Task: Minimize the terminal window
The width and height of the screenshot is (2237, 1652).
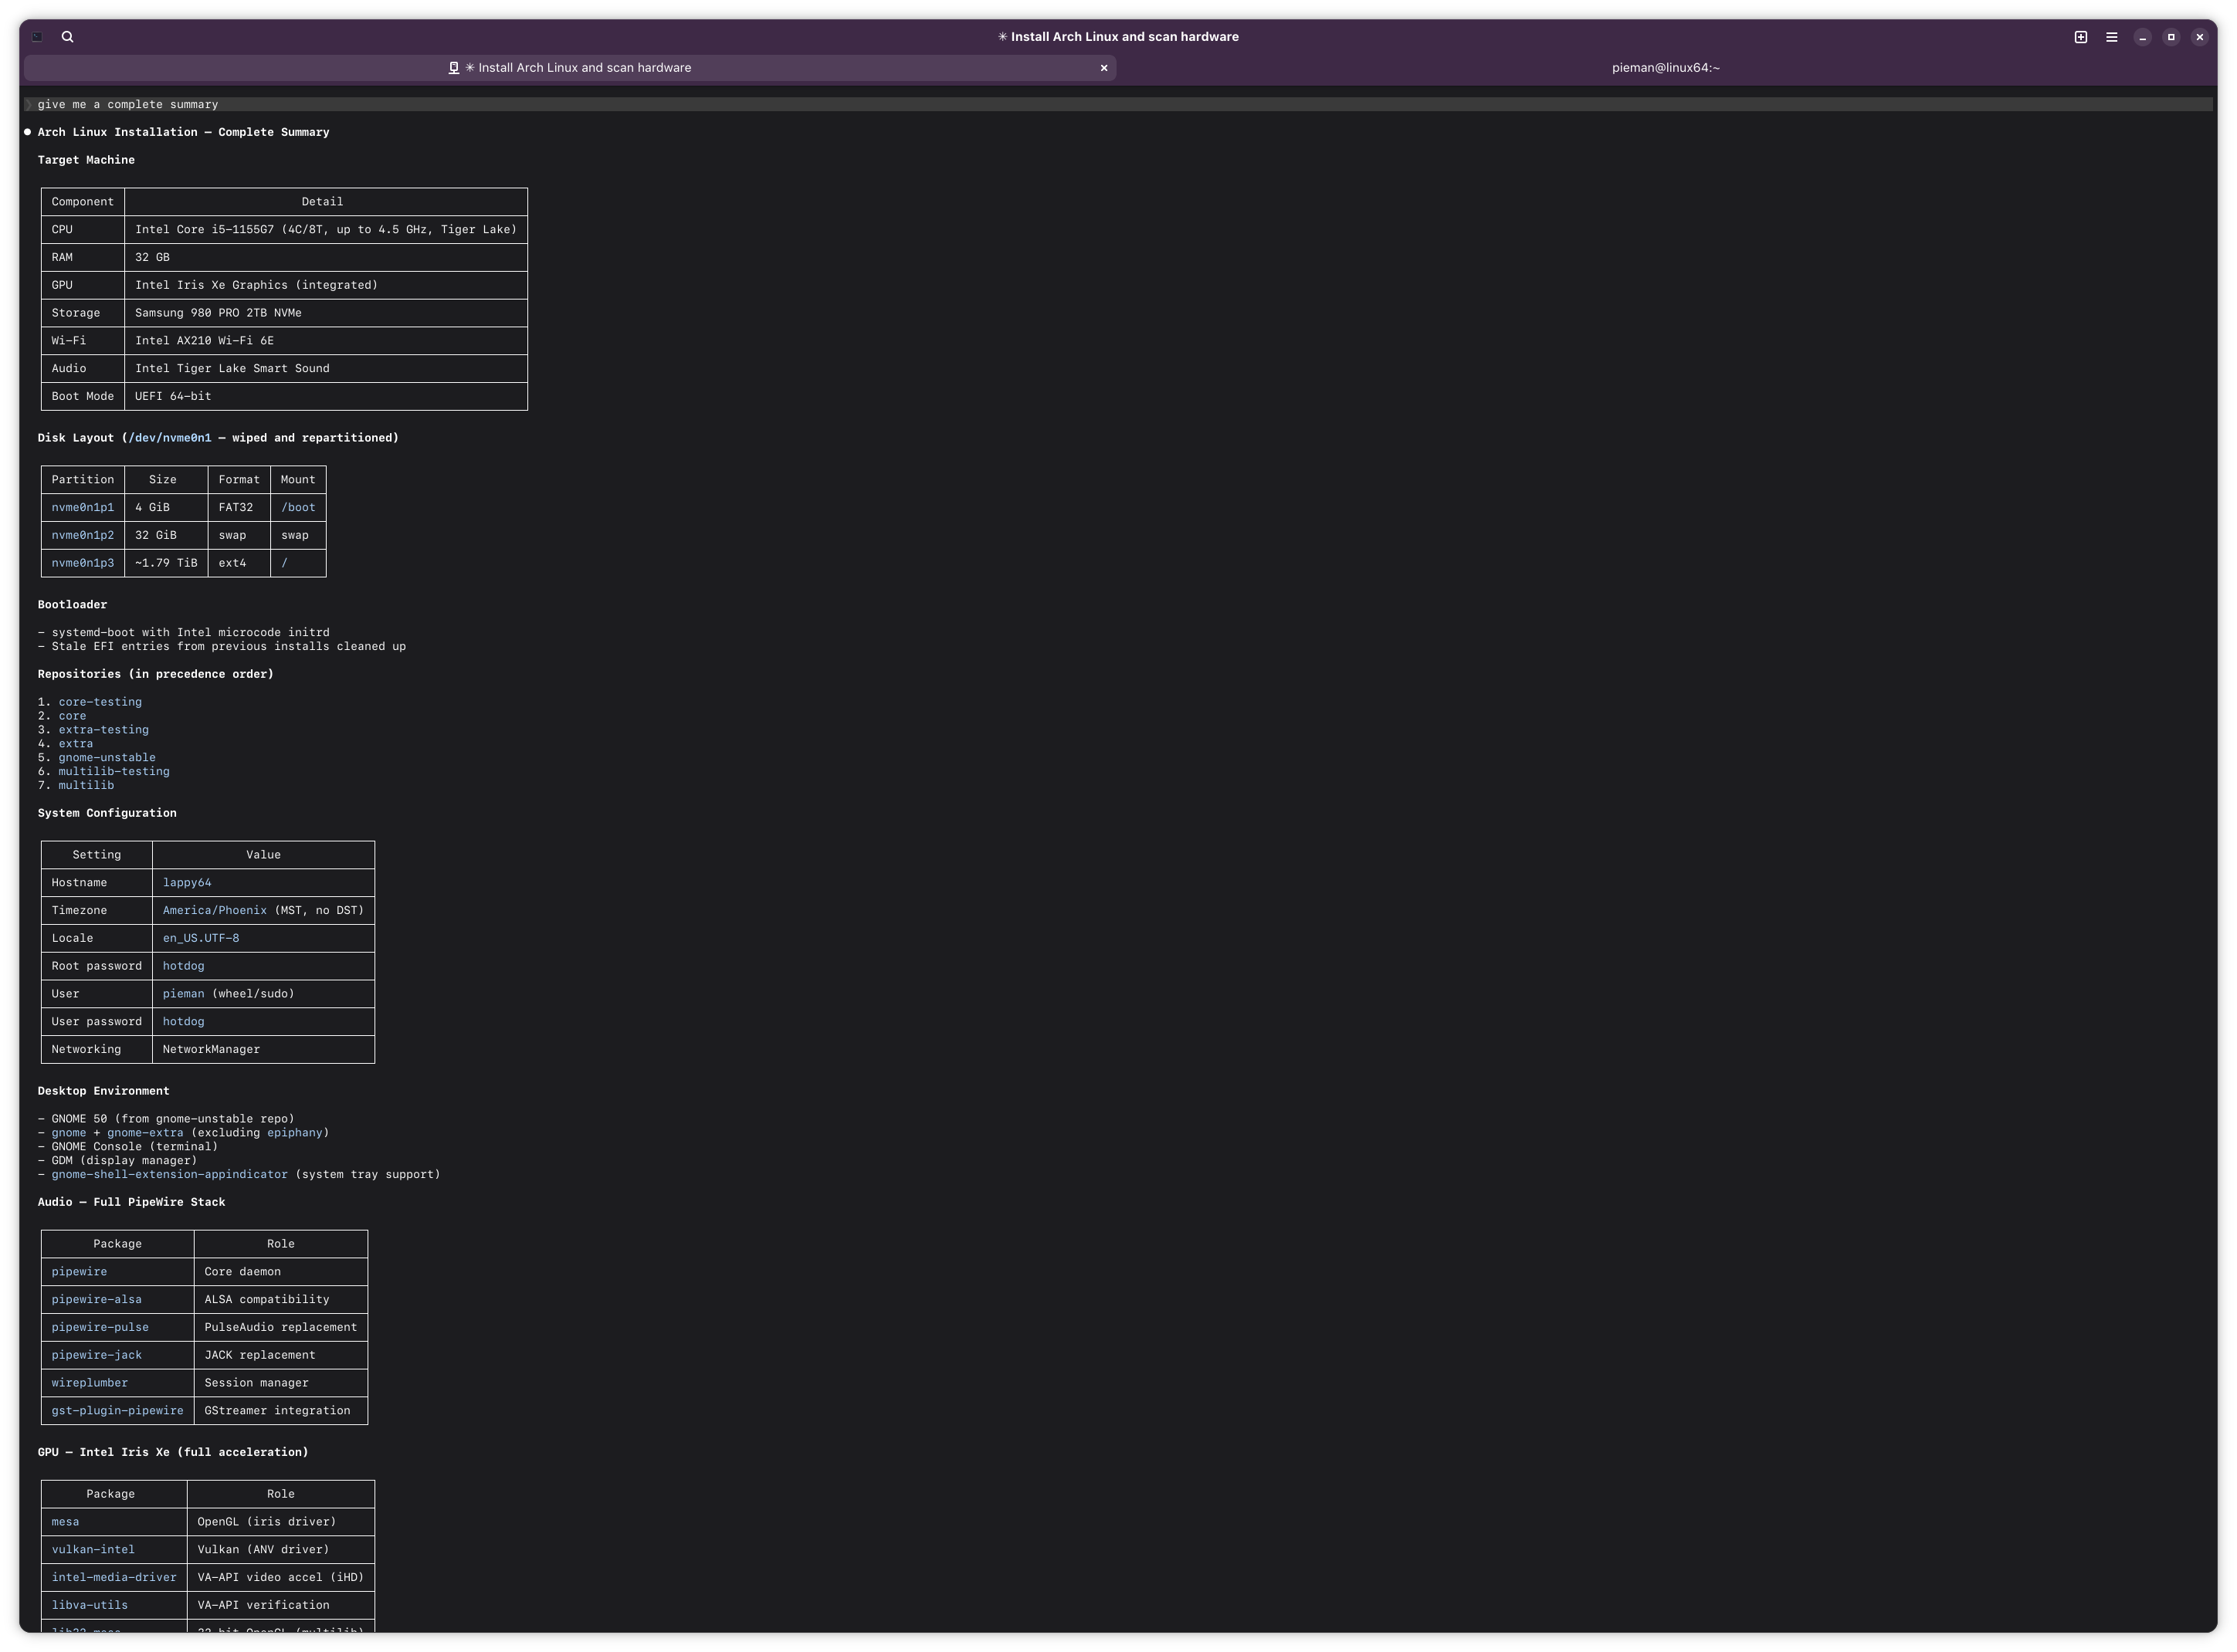Action: (x=2142, y=37)
